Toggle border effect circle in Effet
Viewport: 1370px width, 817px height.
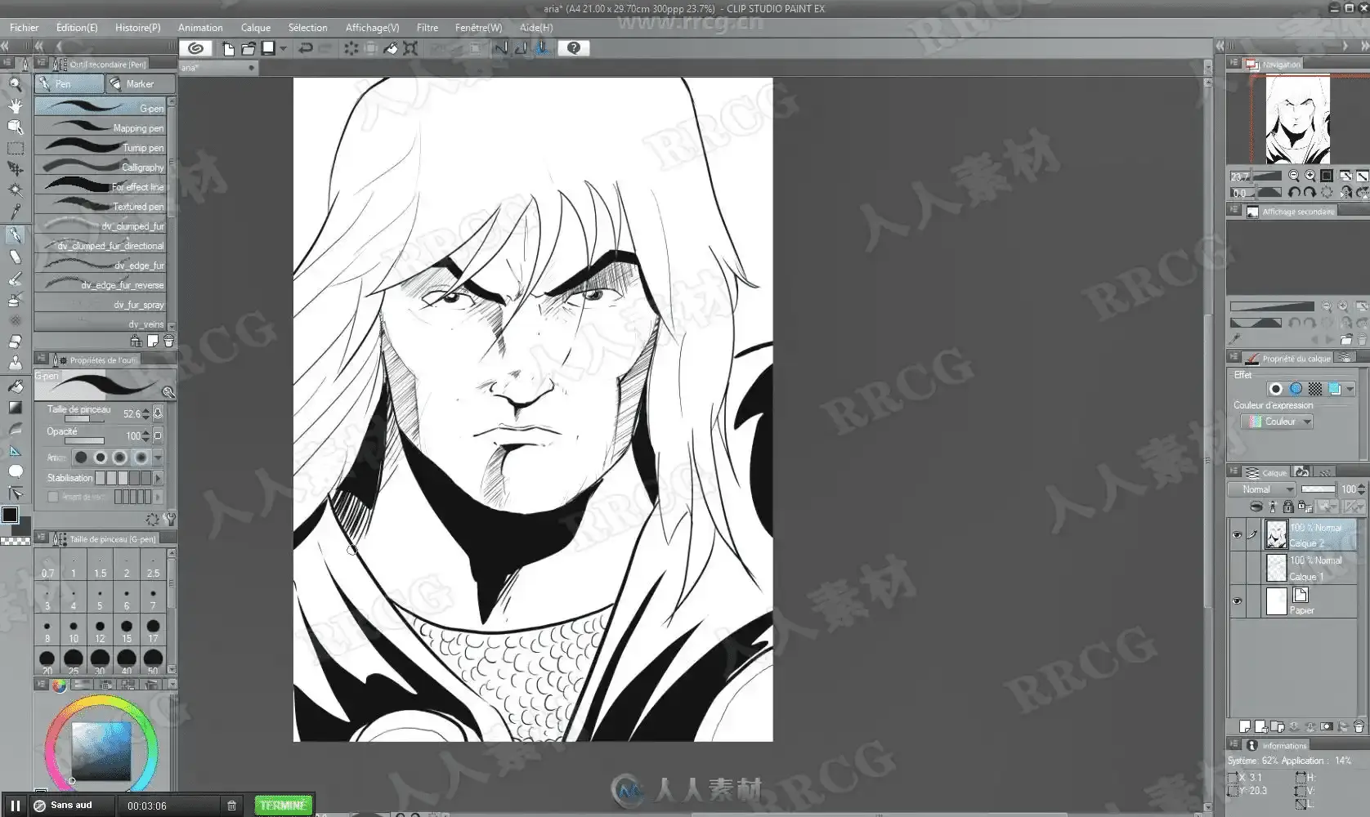click(x=1275, y=389)
